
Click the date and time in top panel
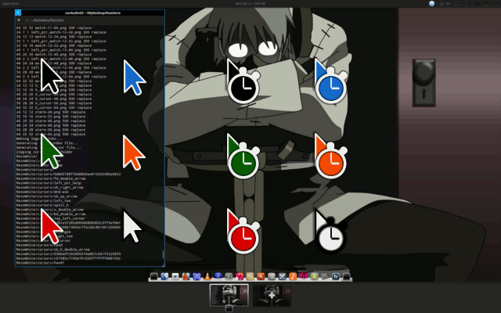pos(250,3)
